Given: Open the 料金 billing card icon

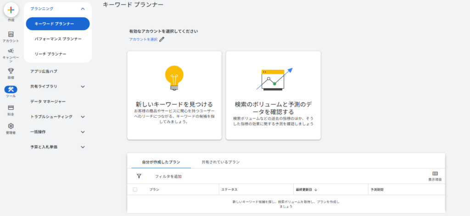Looking at the screenshot, I should point(11,108).
